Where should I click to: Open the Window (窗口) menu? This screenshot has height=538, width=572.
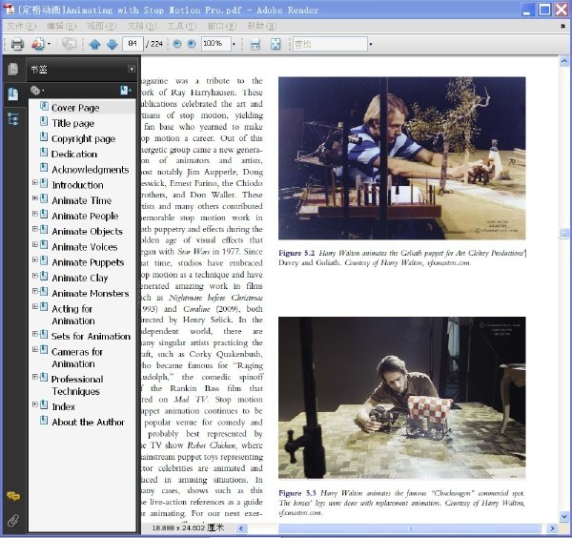point(221,26)
